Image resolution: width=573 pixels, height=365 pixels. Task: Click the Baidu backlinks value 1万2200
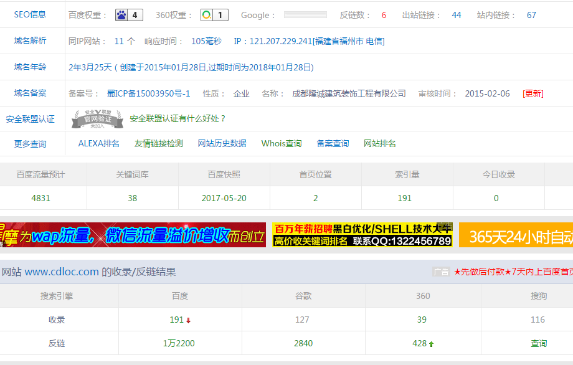point(179,343)
